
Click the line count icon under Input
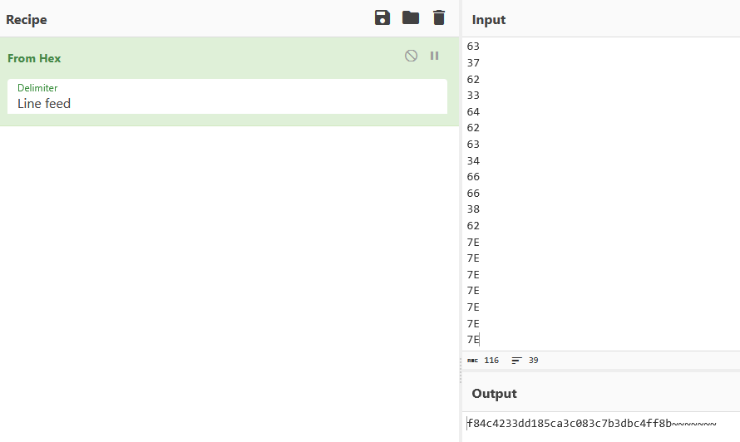[x=517, y=361]
